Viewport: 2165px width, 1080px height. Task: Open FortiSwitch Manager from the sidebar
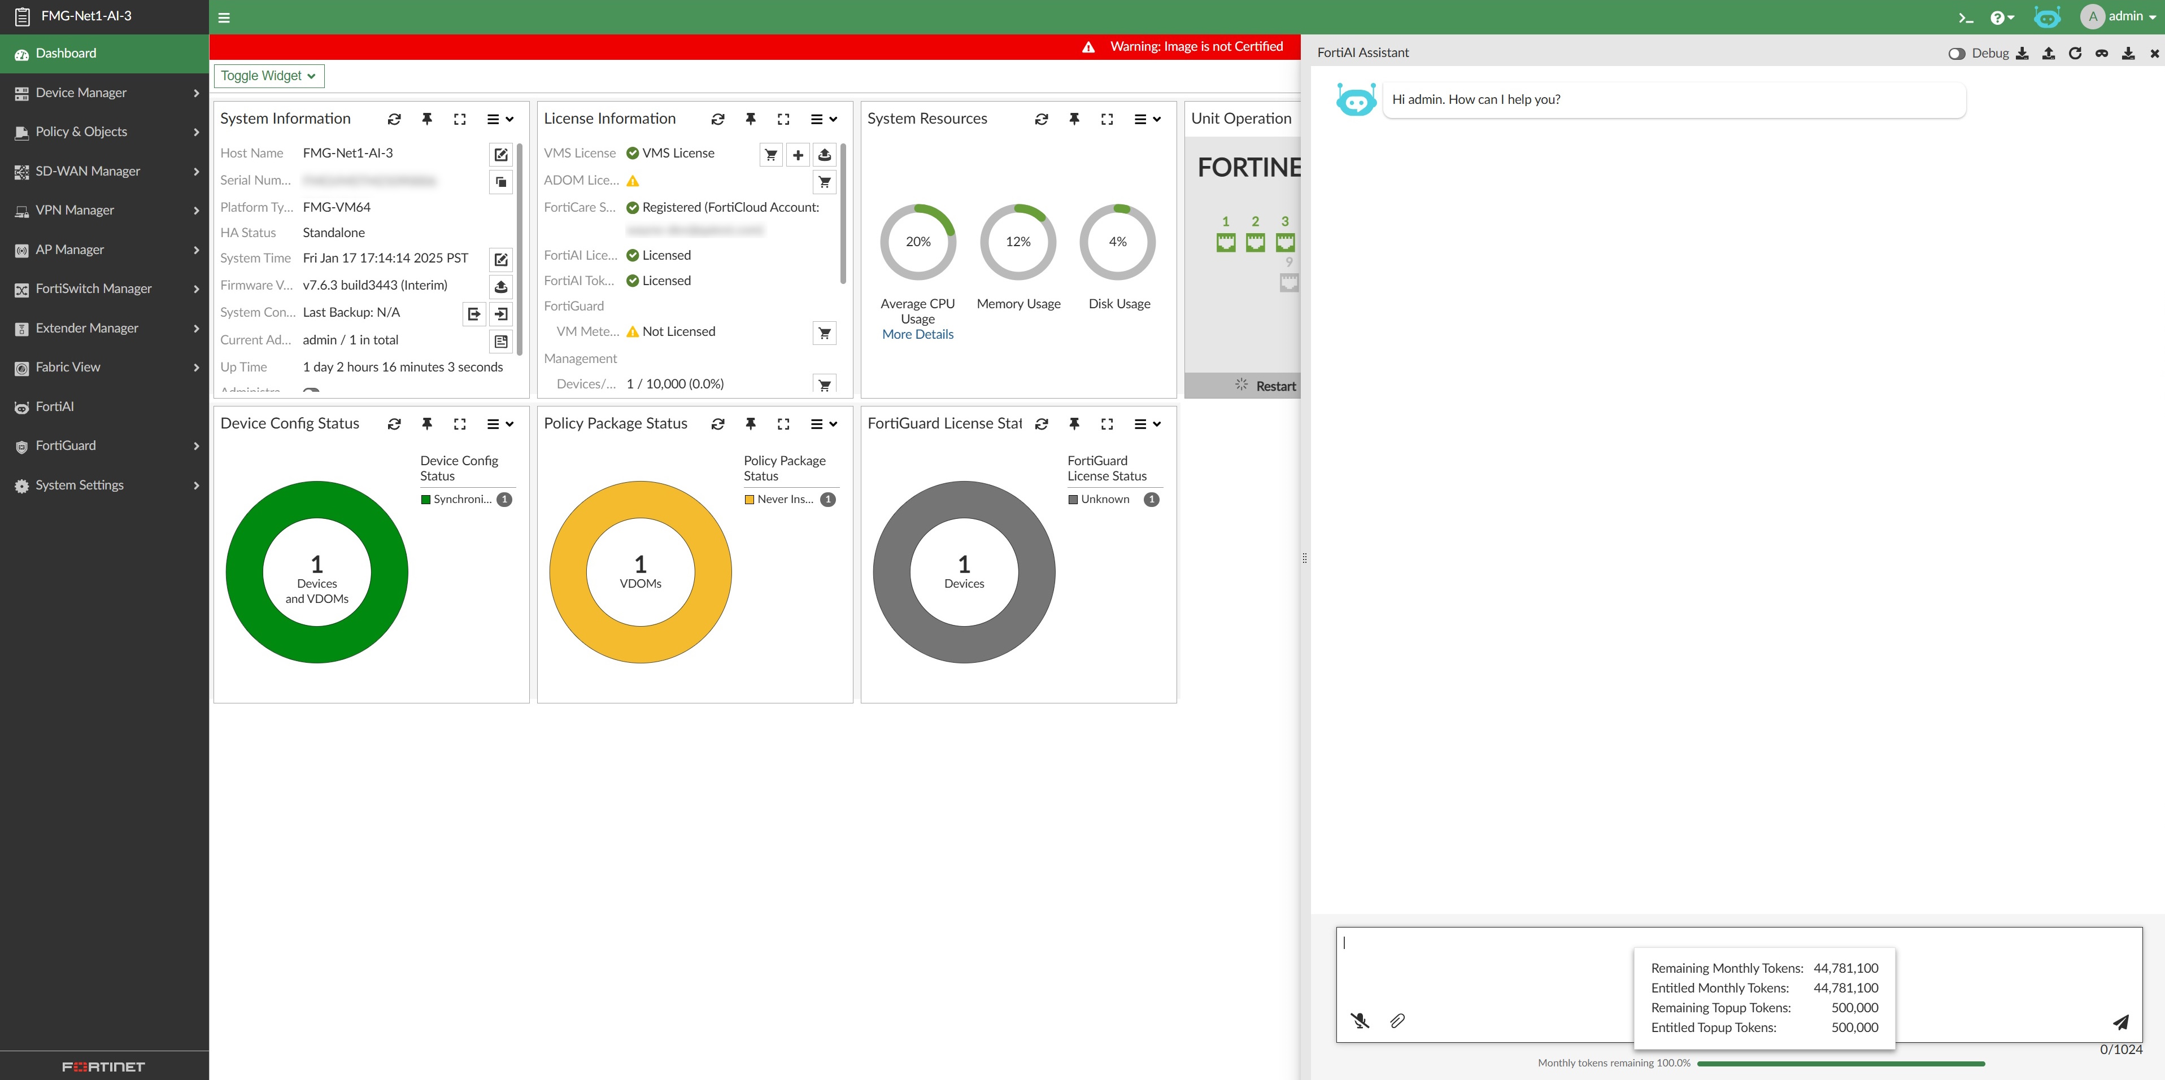93,288
